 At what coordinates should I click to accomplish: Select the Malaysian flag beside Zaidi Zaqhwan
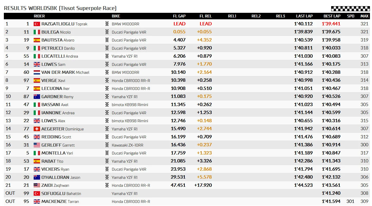pos(37,185)
